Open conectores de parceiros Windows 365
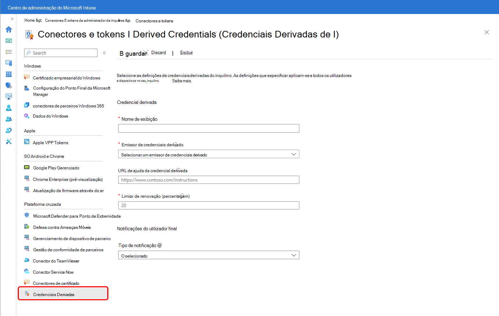The height and width of the screenshot is (316, 499). click(68, 106)
